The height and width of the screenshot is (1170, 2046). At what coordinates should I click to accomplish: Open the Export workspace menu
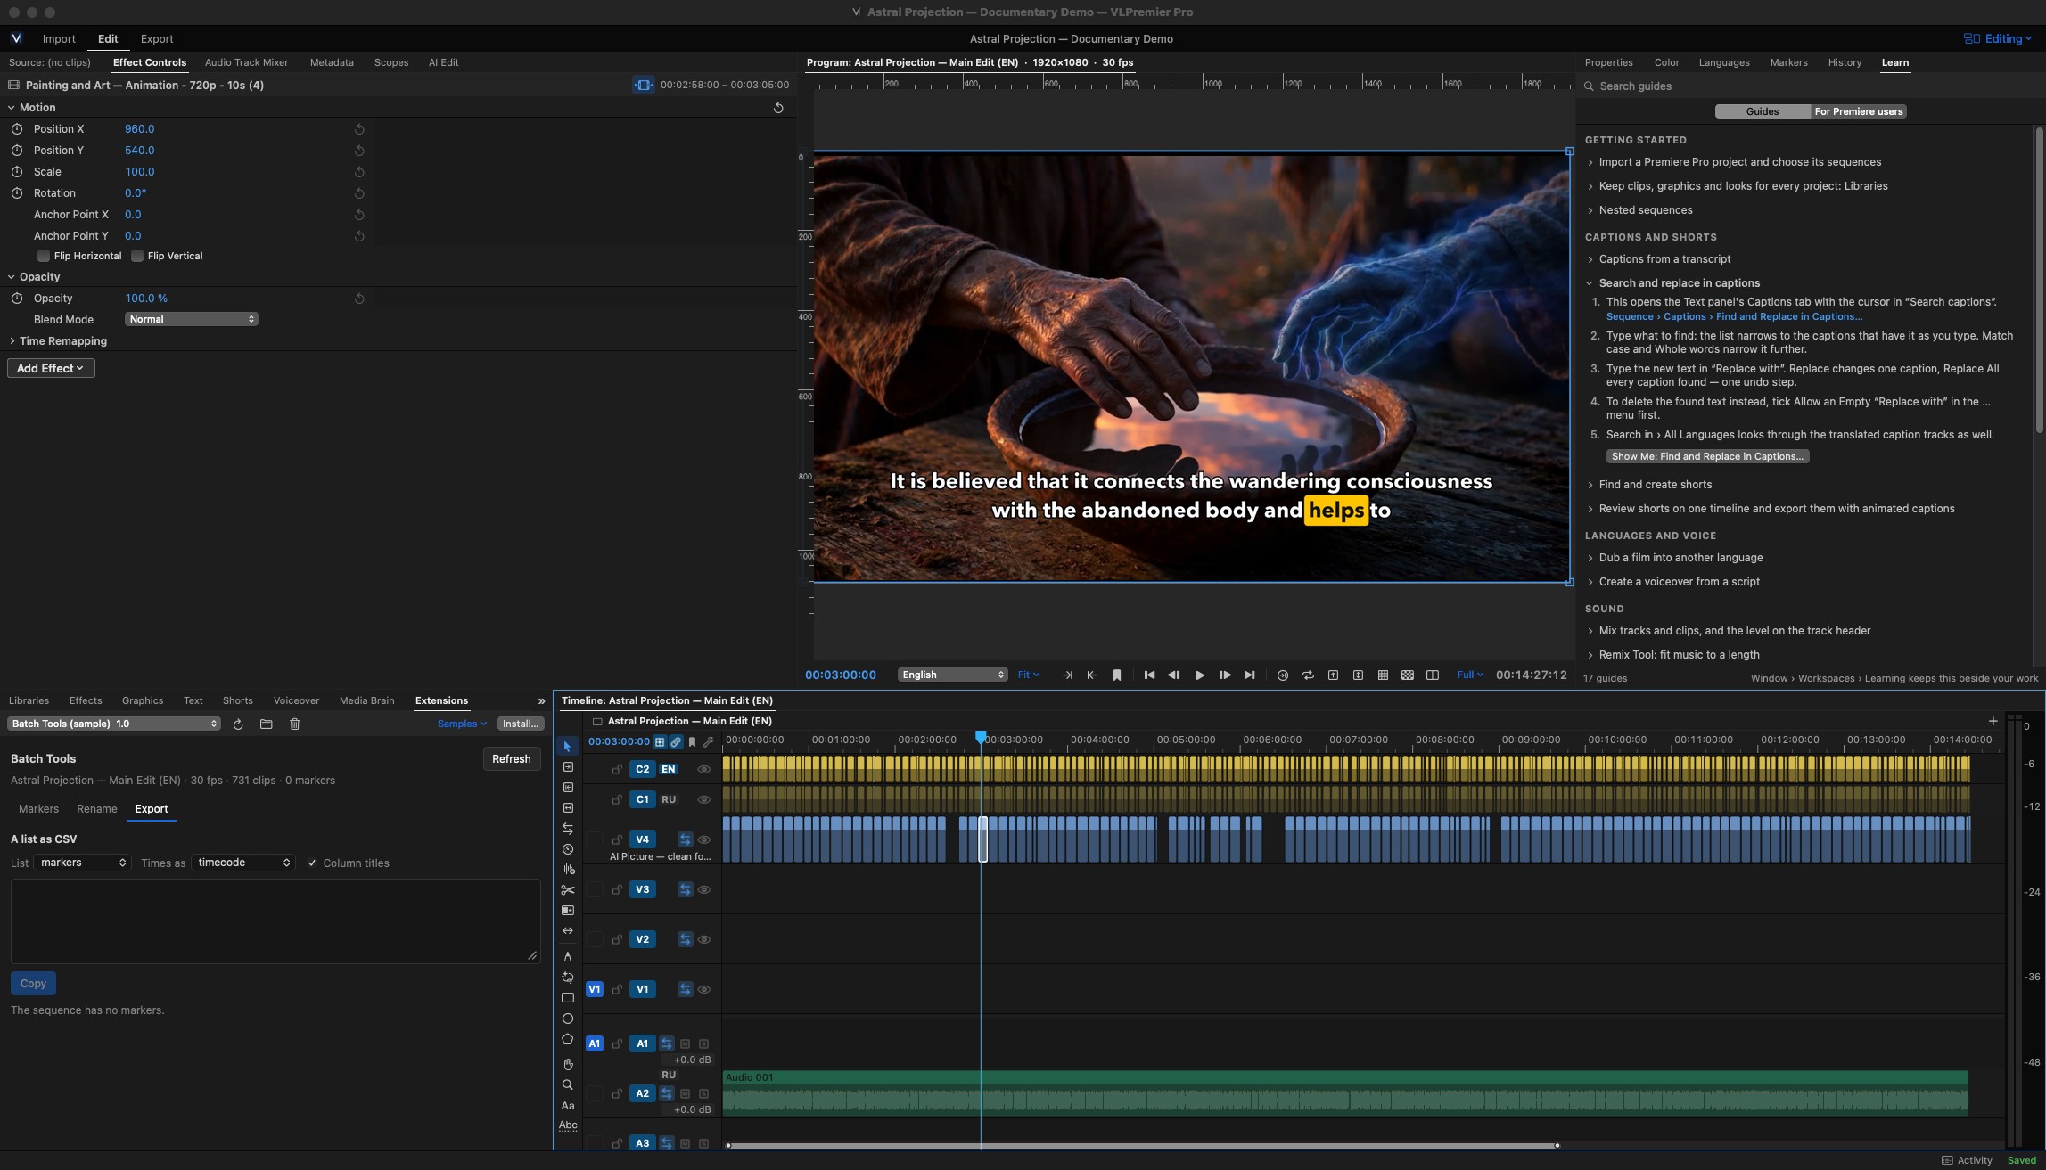pos(157,38)
